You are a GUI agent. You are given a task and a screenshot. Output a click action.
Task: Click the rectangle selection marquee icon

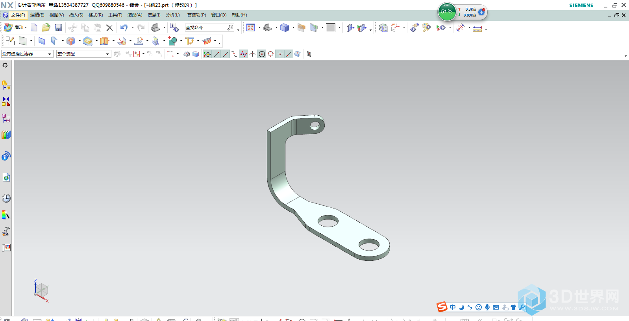point(170,54)
